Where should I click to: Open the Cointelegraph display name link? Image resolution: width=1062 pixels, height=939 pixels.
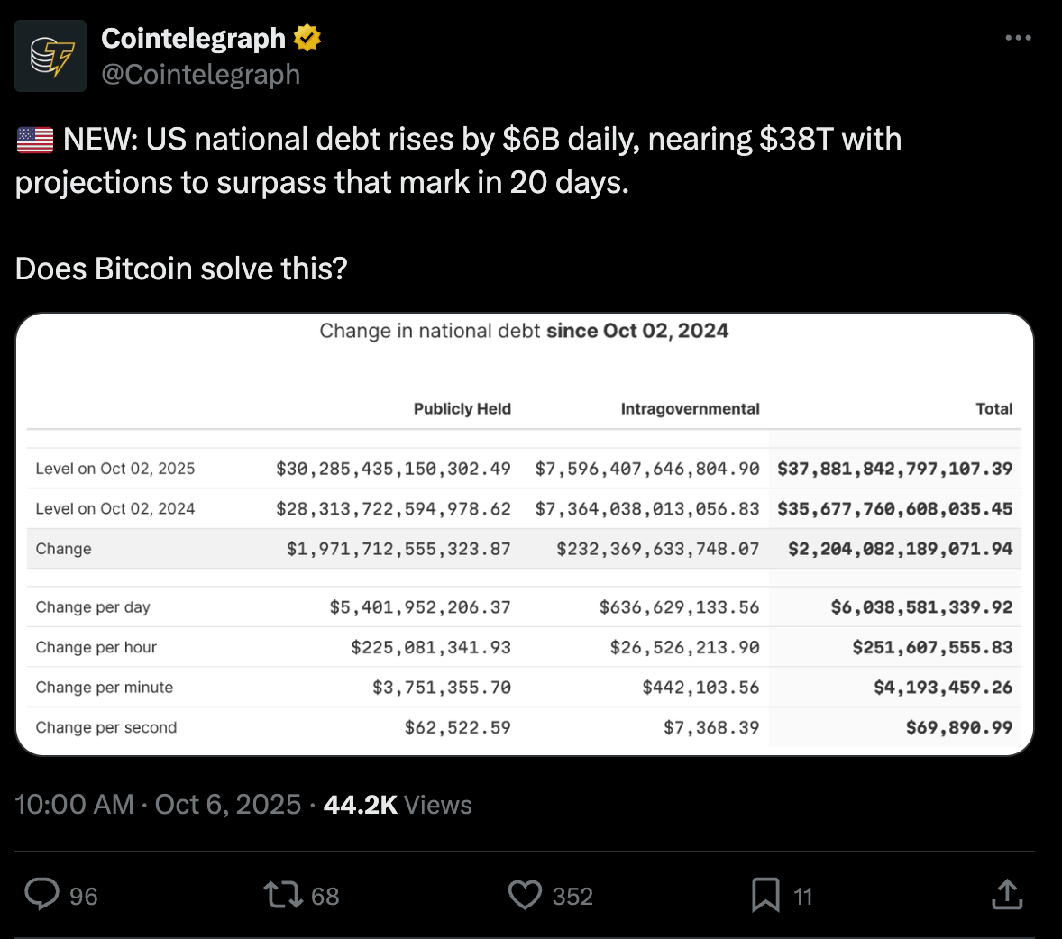pyautogui.click(x=193, y=38)
